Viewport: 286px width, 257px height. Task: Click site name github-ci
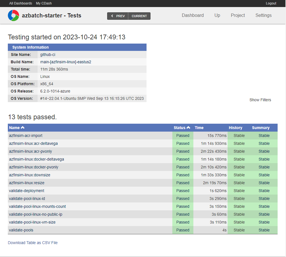pyautogui.click(x=48, y=55)
